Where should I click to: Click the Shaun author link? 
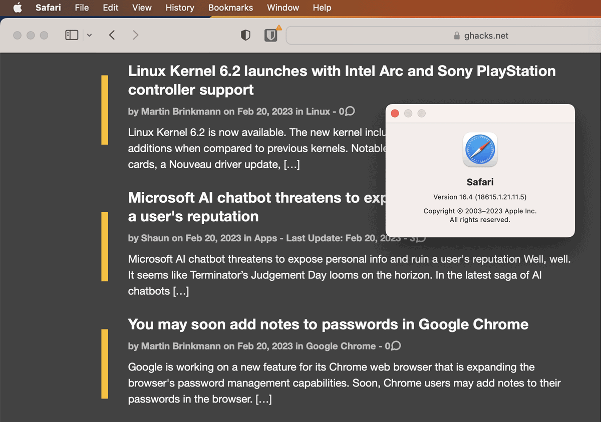pos(155,238)
